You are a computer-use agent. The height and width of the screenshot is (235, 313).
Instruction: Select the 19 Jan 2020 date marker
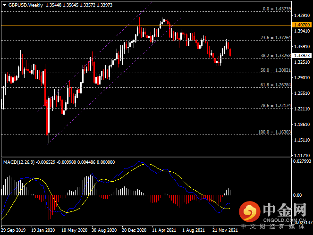43,231
